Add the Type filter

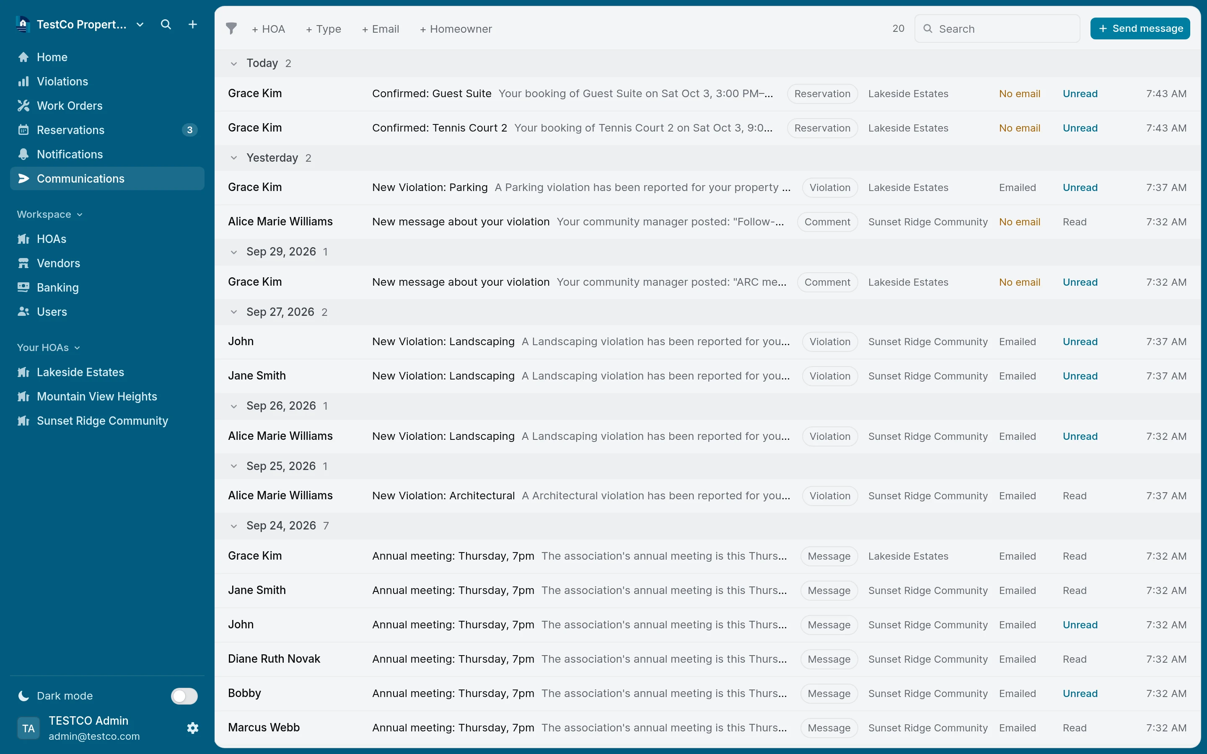pyautogui.click(x=323, y=29)
